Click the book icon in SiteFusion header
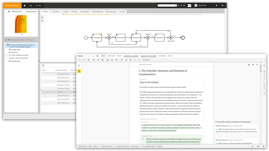 tap(25, 6)
